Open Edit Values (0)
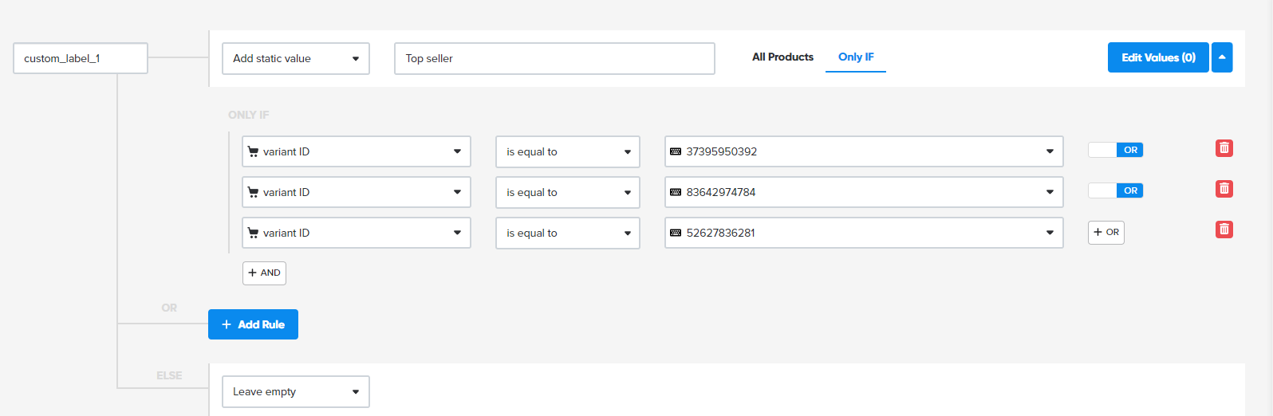The width and height of the screenshot is (1273, 416). [x=1157, y=57]
